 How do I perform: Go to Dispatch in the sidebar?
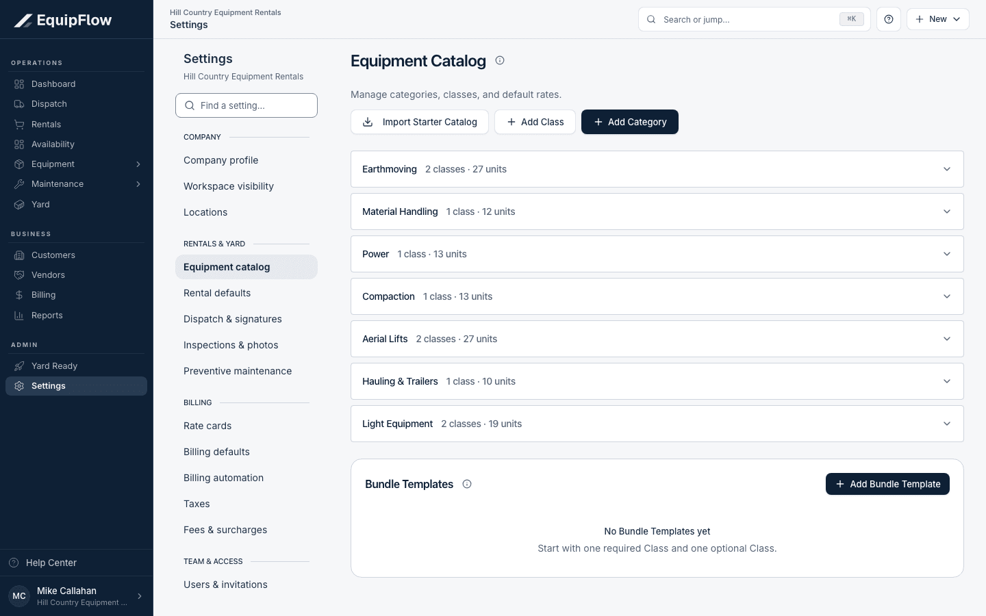(76, 104)
